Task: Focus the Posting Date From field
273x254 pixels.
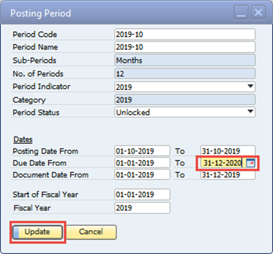Action: (143, 151)
